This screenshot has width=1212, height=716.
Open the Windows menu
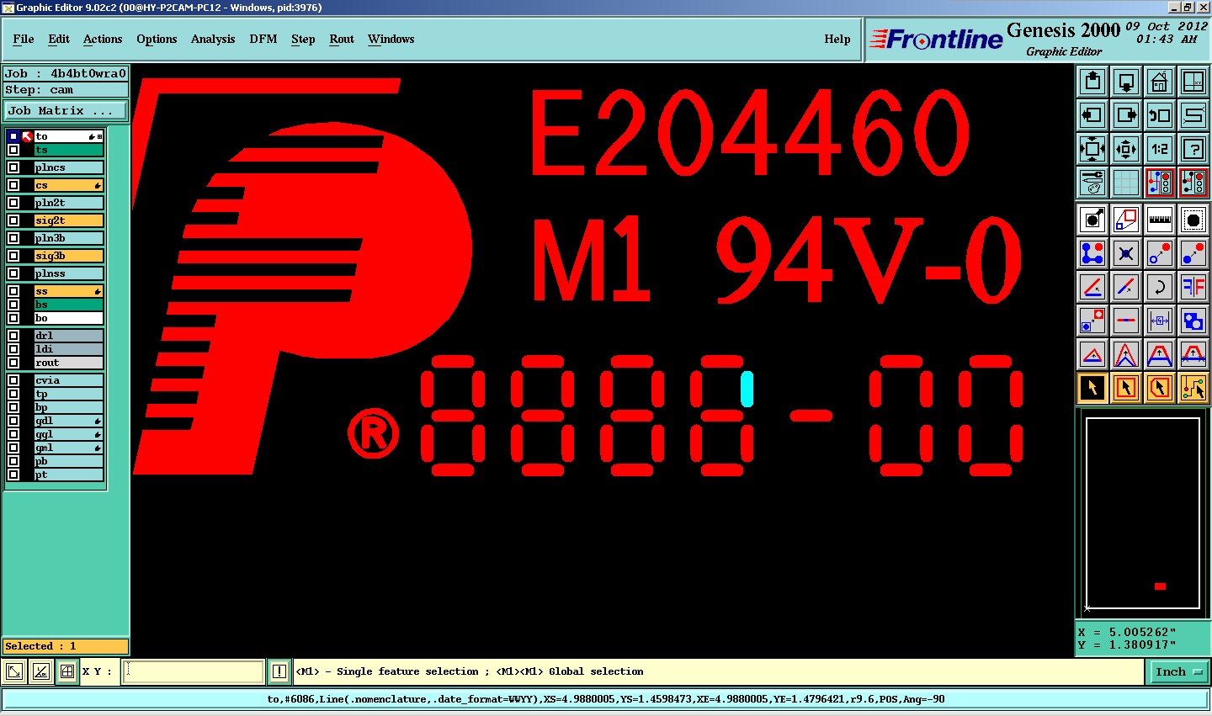point(391,39)
